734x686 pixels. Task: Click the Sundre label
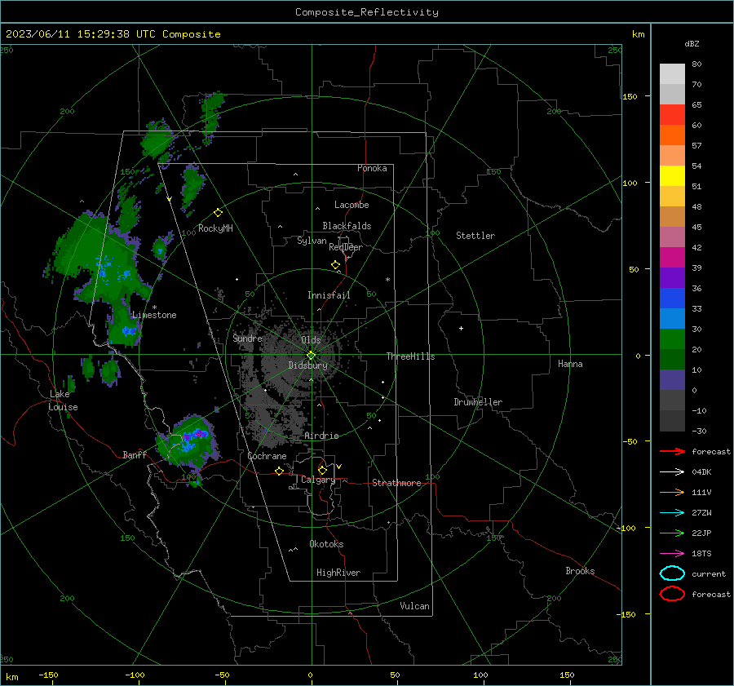[x=247, y=338]
